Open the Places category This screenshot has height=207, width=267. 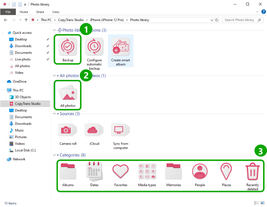point(226,171)
